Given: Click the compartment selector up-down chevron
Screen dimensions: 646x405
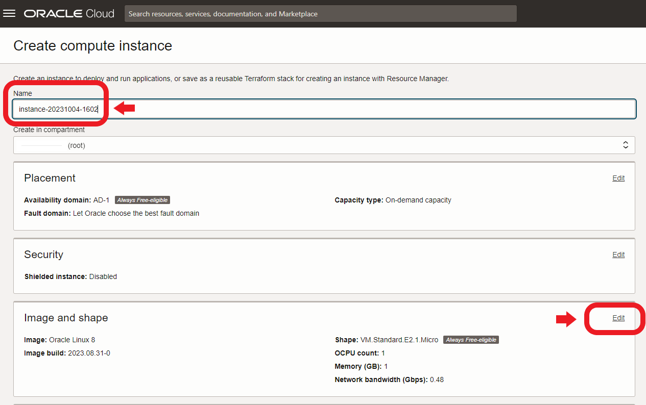Looking at the screenshot, I should [625, 145].
